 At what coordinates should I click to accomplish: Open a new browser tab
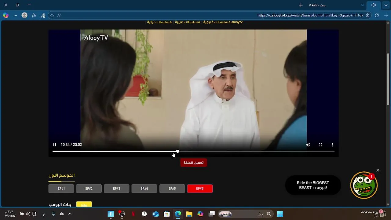coord(301,5)
